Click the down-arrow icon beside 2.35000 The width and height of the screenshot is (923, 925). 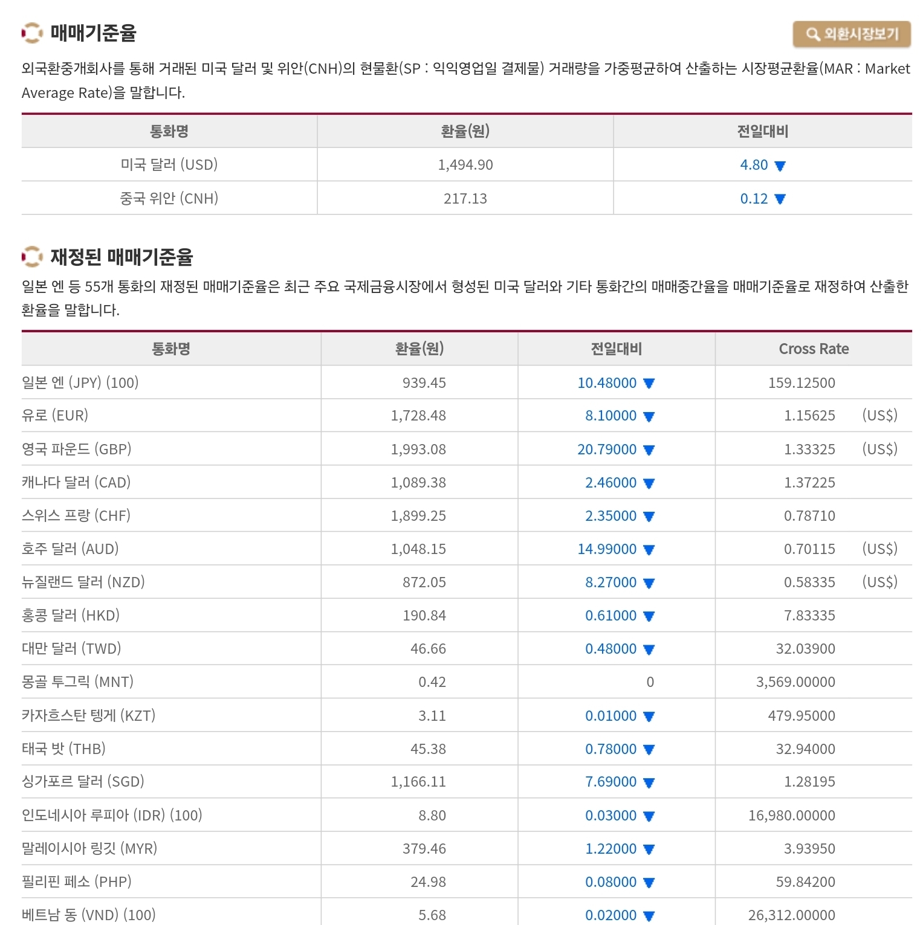[x=649, y=517]
